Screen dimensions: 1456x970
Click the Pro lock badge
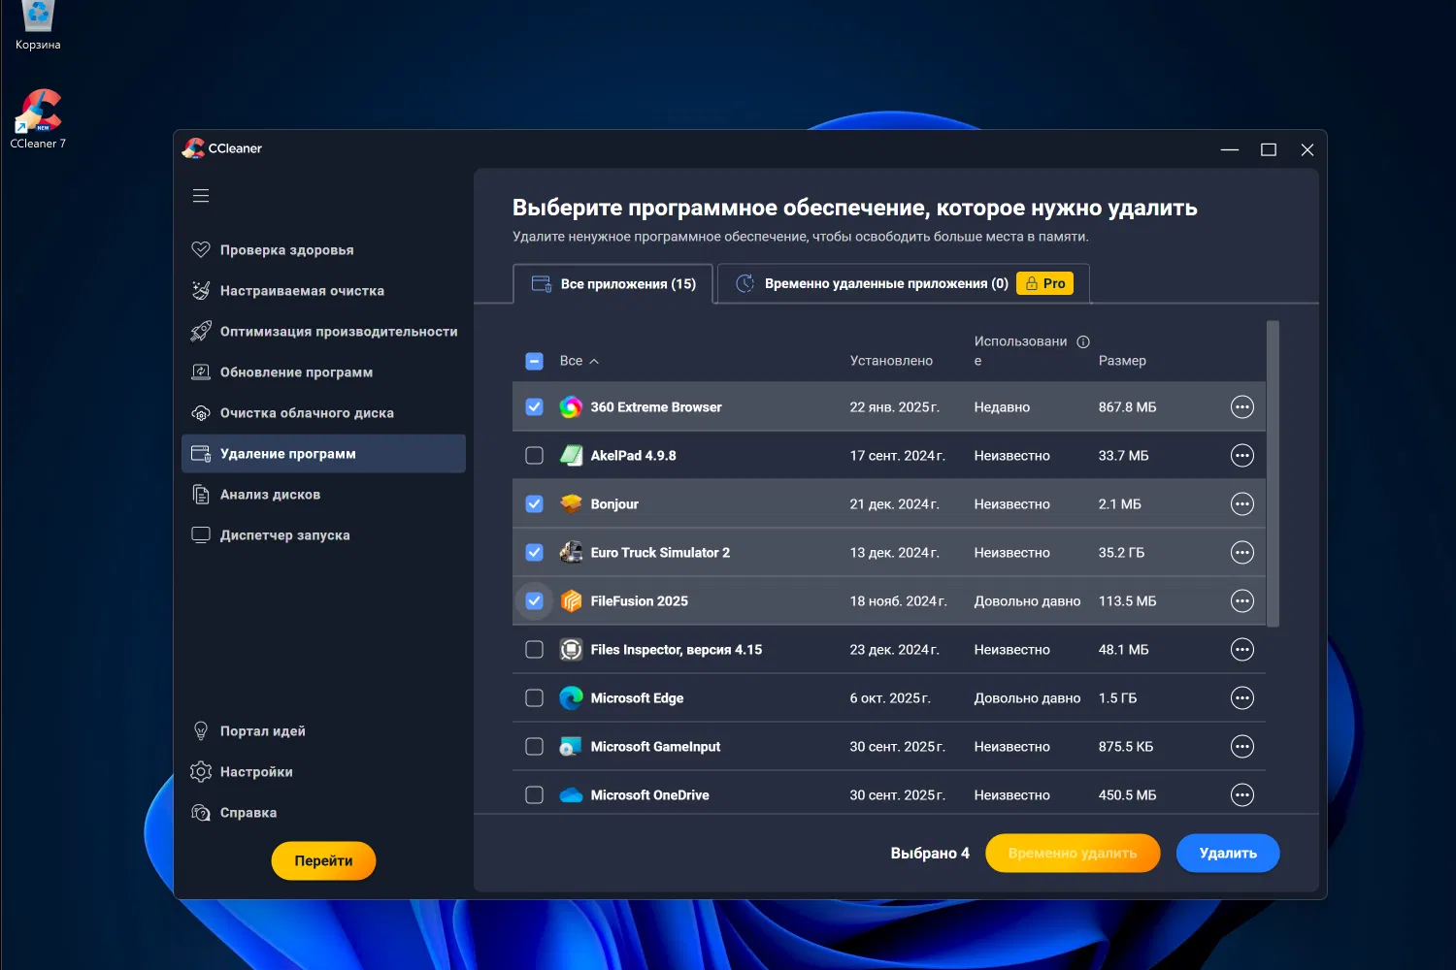1045,283
